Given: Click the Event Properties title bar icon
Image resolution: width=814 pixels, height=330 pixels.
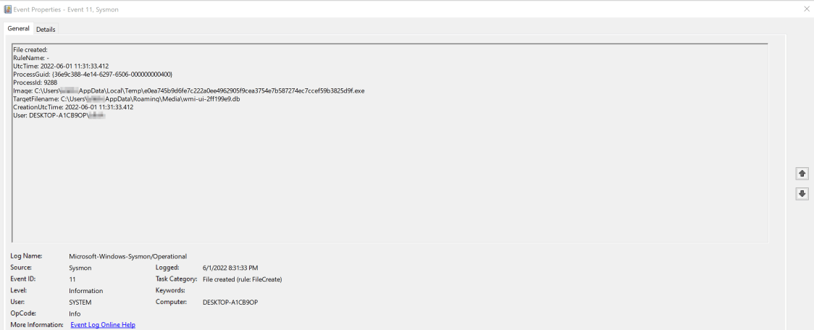Looking at the screenshot, I should click(7, 9).
